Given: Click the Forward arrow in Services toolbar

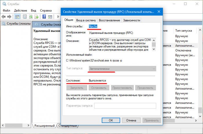Looking at the screenshot, I should coord(9,17).
